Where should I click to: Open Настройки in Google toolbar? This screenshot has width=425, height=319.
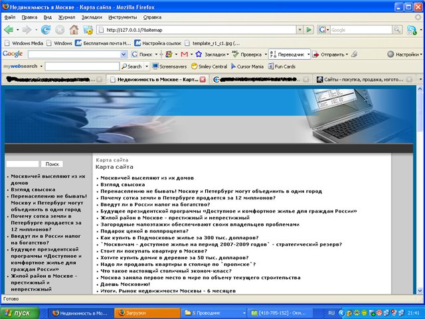pyautogui.click(x=404, y=54)
